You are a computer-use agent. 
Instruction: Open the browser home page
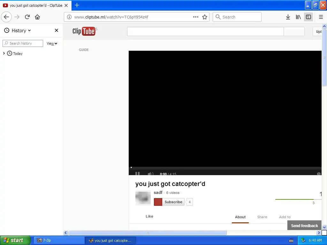[37, 17]
